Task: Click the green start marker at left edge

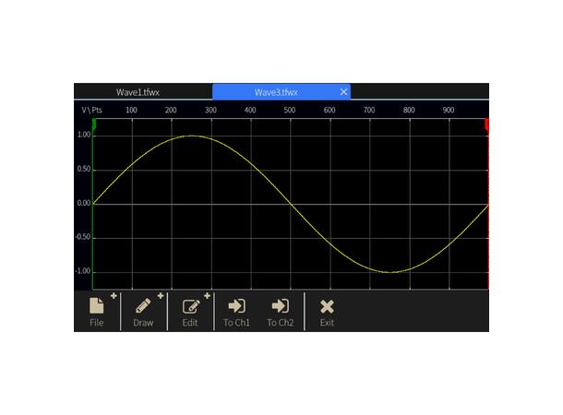Action: point(94,124)
